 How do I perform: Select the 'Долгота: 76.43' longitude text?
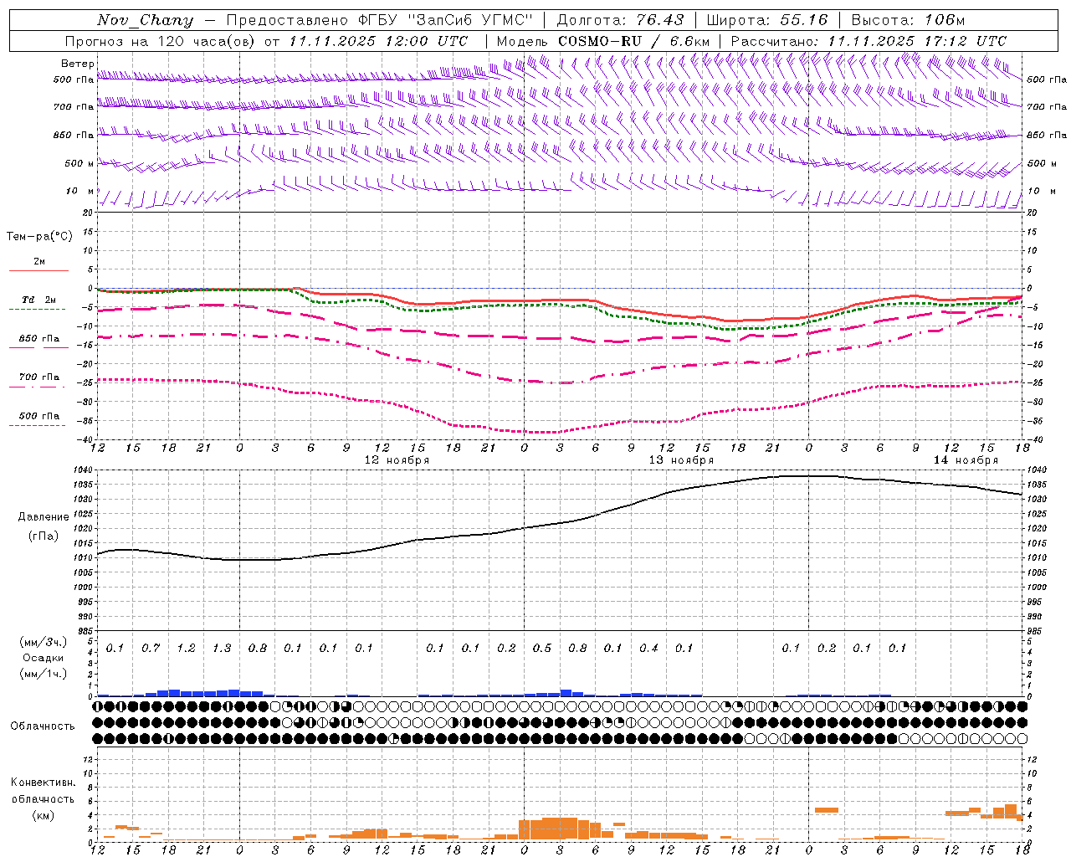click(620, 20)
